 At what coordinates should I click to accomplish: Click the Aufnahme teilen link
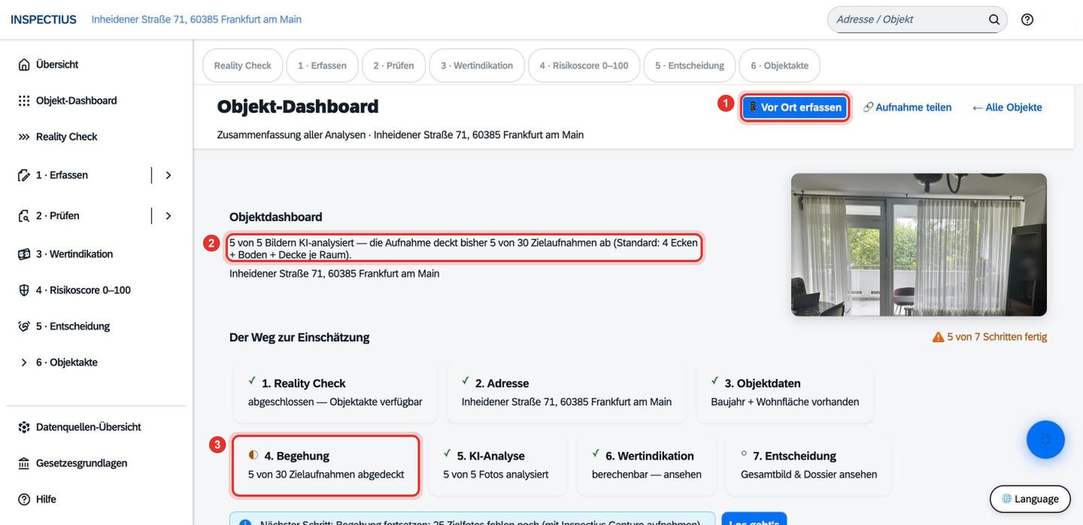click(907, 108)
